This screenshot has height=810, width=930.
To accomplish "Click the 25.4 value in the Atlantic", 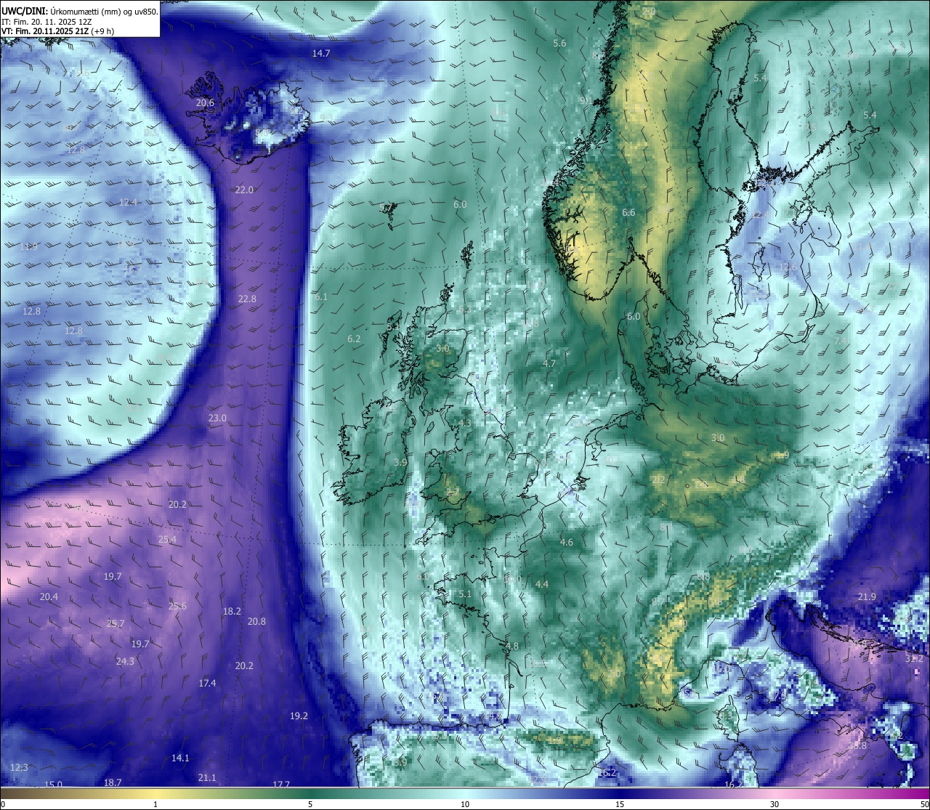I will click(x=167, y=540).
